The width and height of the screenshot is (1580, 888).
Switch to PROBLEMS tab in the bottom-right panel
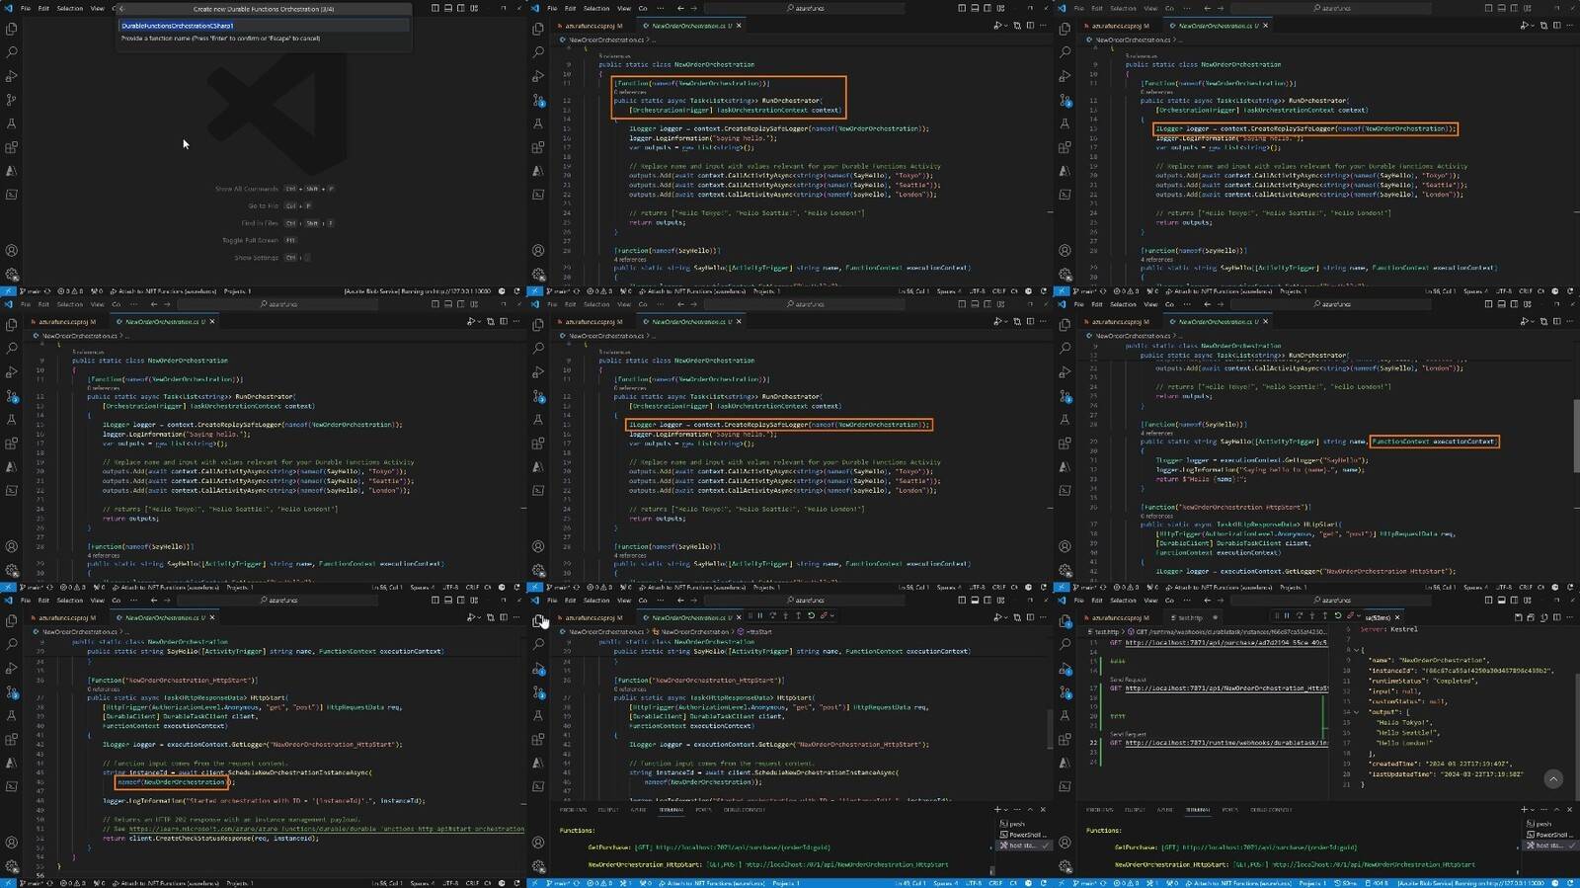[x=1099, y=810]
